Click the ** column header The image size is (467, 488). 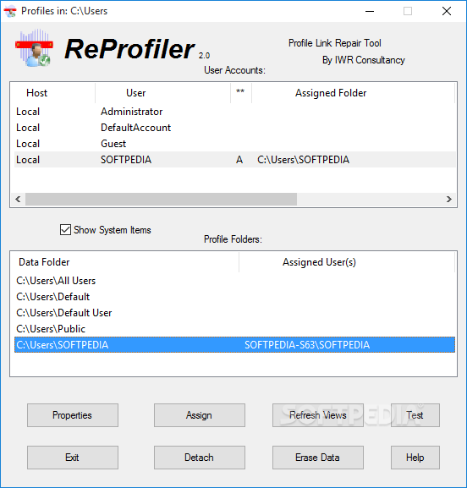(x=241, y=93)
